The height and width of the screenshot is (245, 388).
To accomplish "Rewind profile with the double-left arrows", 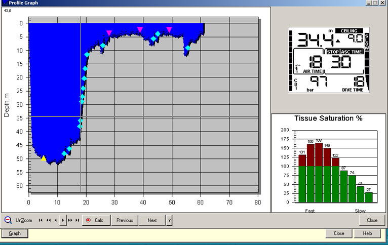I will (x=49, y=220).
